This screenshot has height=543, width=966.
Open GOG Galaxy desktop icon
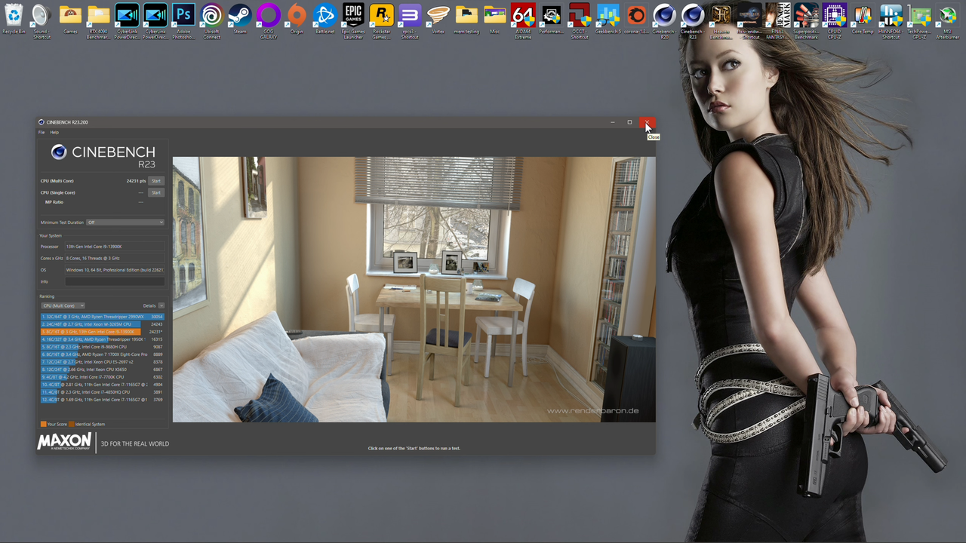click(268, 21)
